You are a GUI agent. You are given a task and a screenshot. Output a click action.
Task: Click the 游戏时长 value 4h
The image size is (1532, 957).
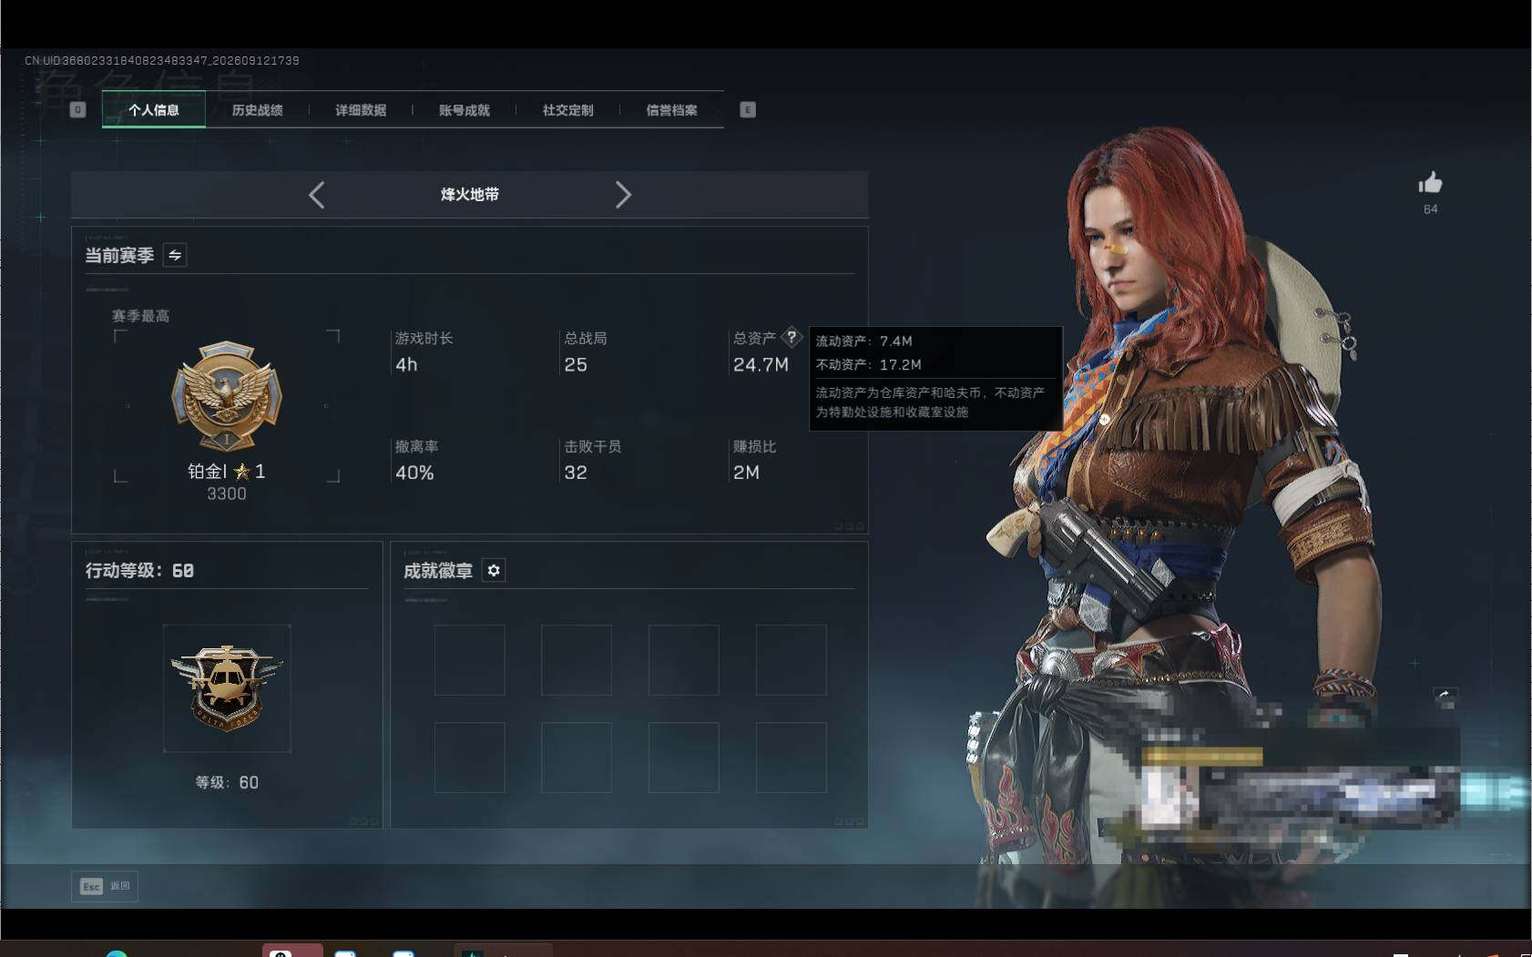(x=406, y=365)
